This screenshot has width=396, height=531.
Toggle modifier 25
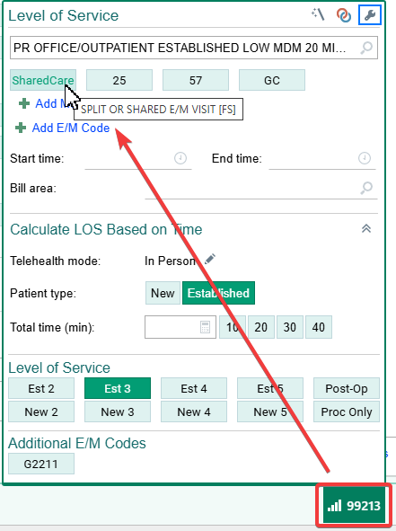click(x=119, y=80)
